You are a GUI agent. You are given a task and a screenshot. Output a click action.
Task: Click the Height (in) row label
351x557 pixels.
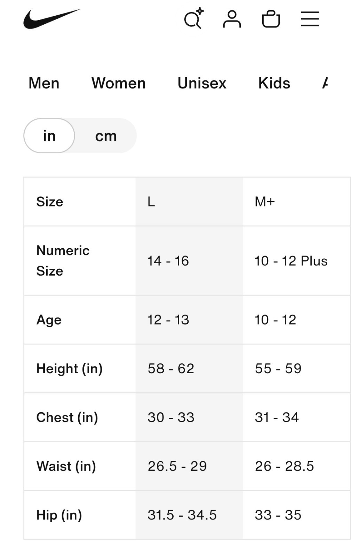70,369
